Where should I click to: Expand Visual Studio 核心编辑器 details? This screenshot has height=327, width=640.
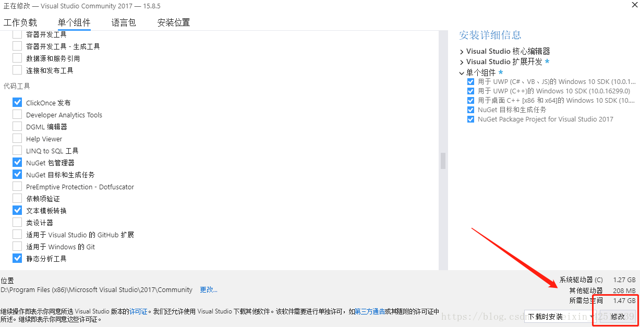[x=462, y=52]
